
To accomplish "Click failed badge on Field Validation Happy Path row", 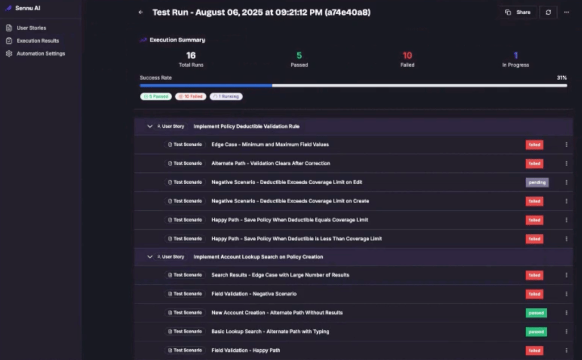I will click(534, 350).
